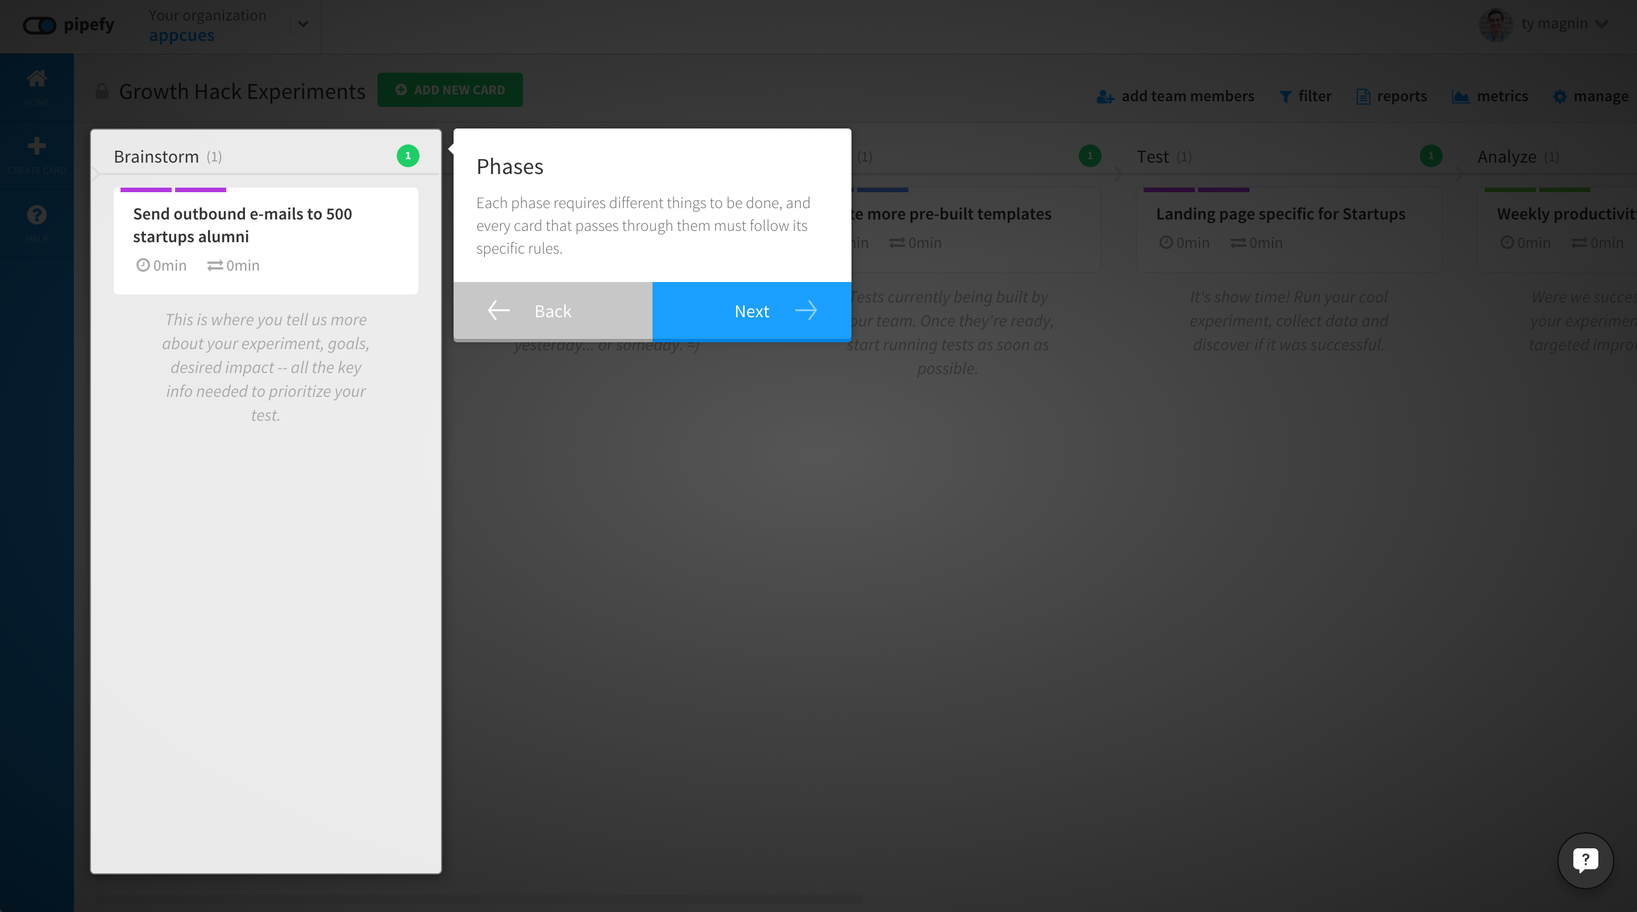Click phase-time arrows icon on pre-built templates card

(x=897, y=243)
